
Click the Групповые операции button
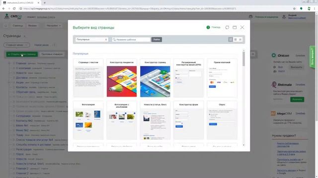[52, 54]
